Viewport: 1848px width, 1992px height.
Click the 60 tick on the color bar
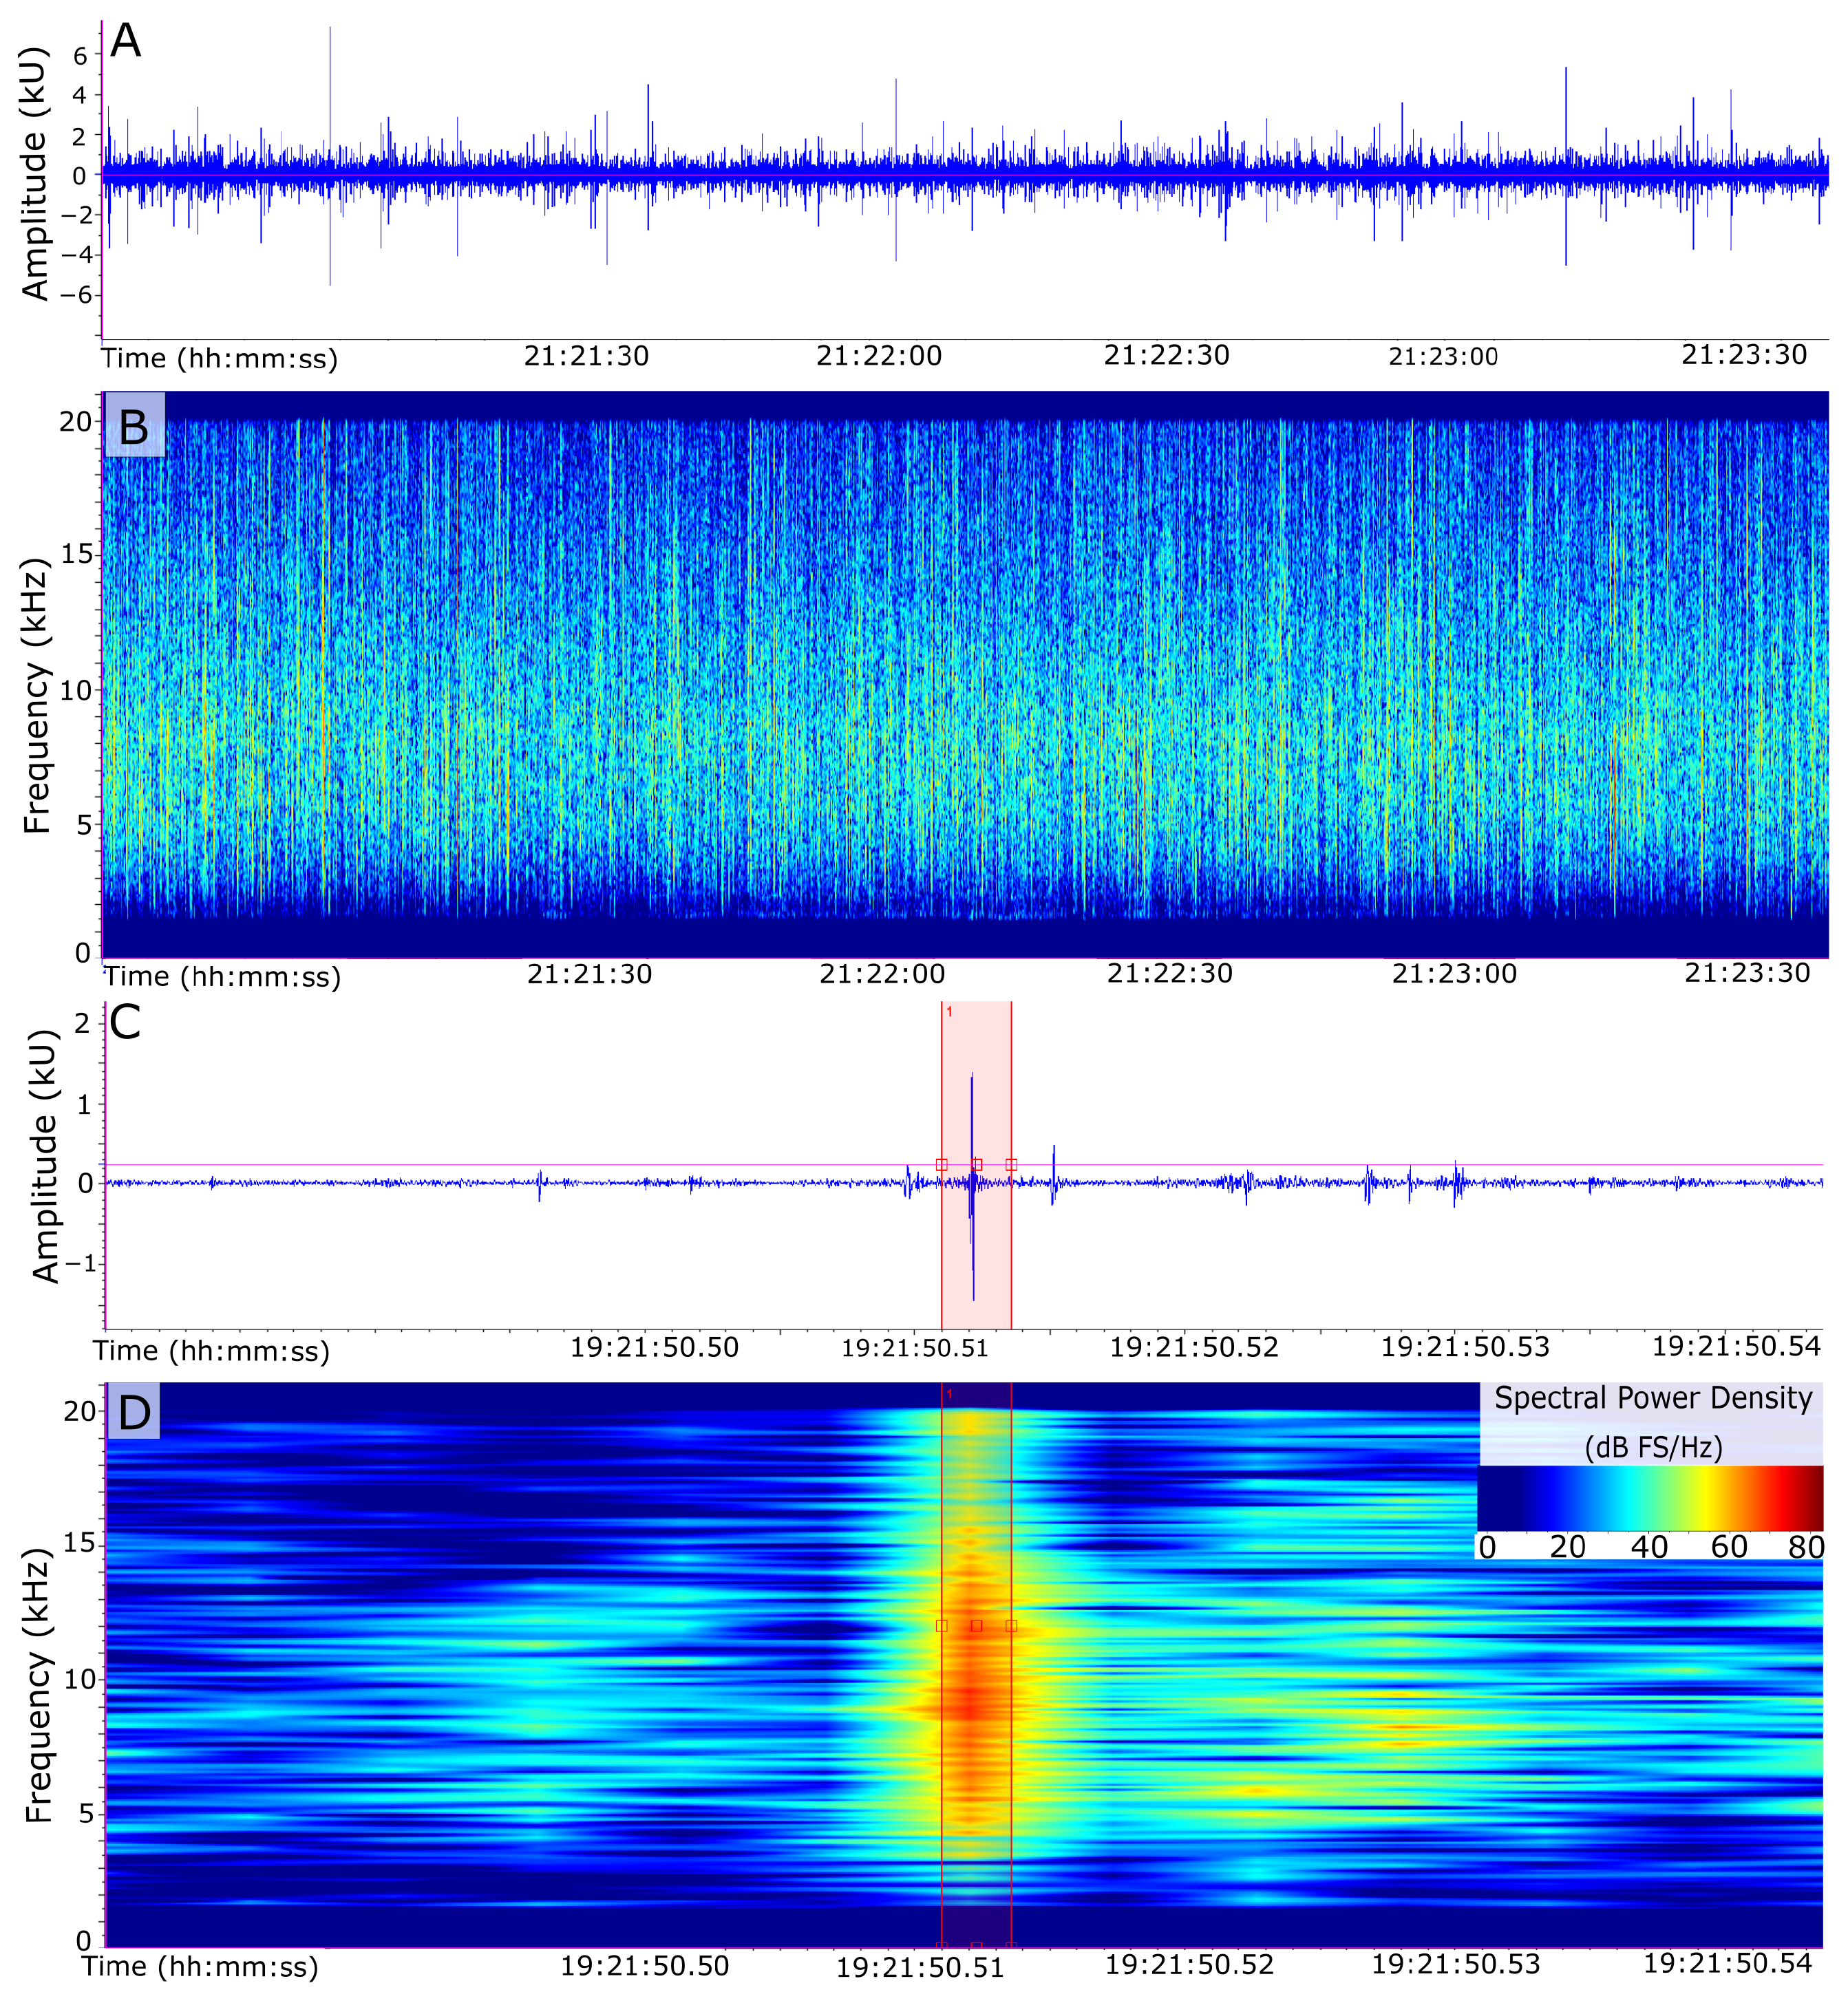click(x=1729, y=1548)
